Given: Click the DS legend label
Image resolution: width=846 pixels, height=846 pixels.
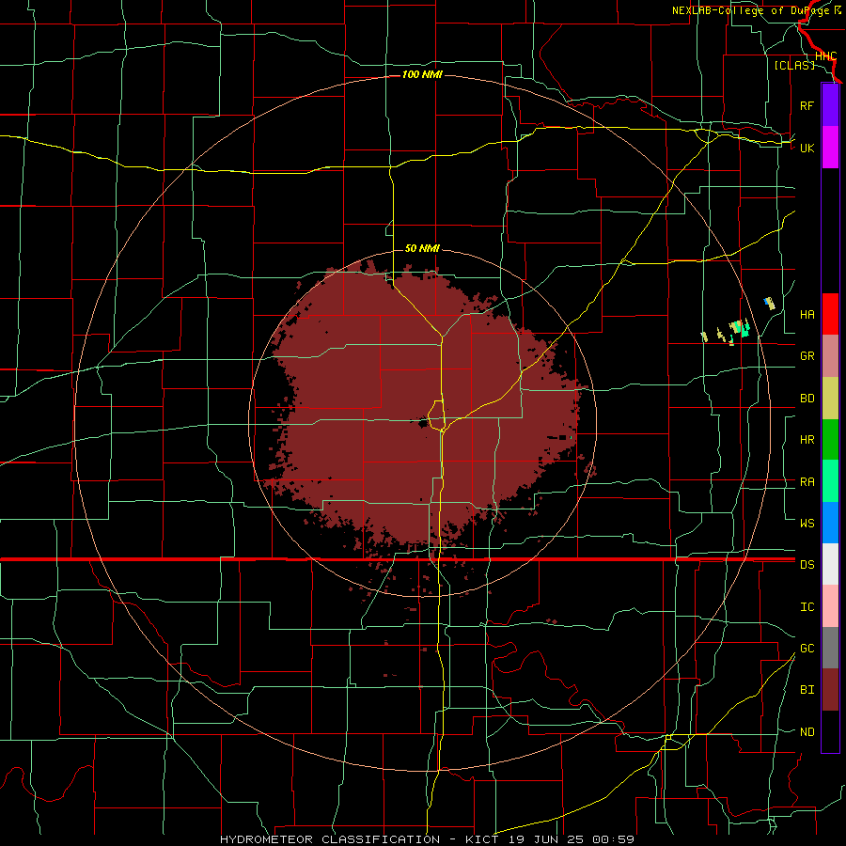Looking at the screenshot, I should tap(807, 565).
